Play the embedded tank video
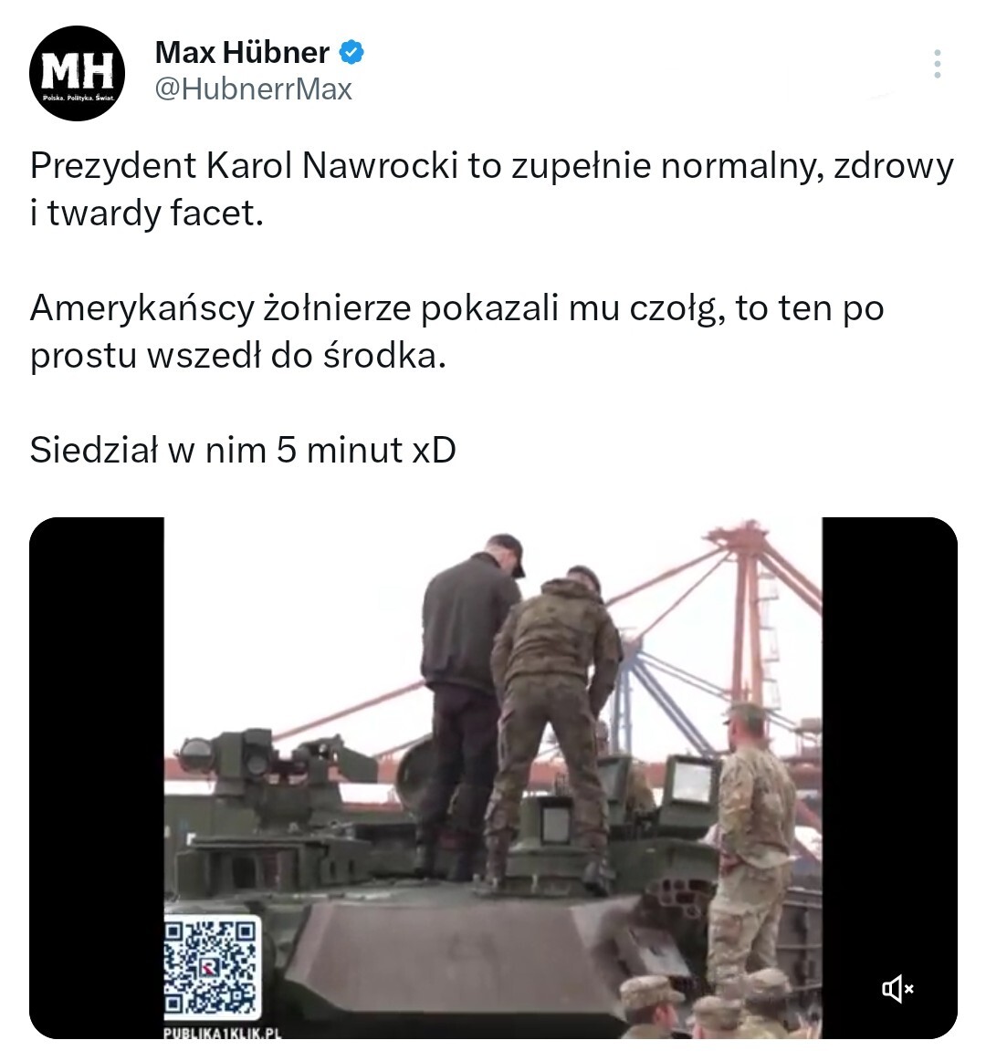This screenshot has height=1061, width=986. click(493, 778)
